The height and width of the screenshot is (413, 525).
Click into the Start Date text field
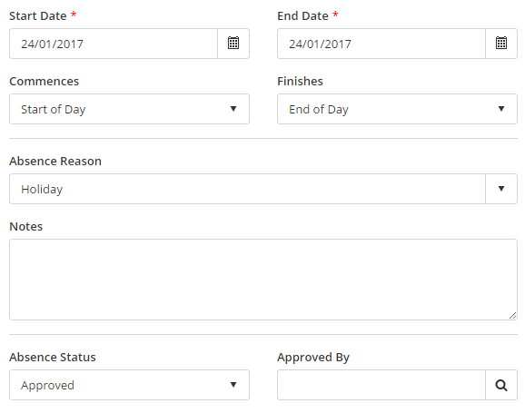coord(114,44)
